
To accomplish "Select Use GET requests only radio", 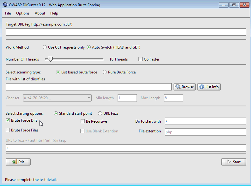I will [45, 47].
